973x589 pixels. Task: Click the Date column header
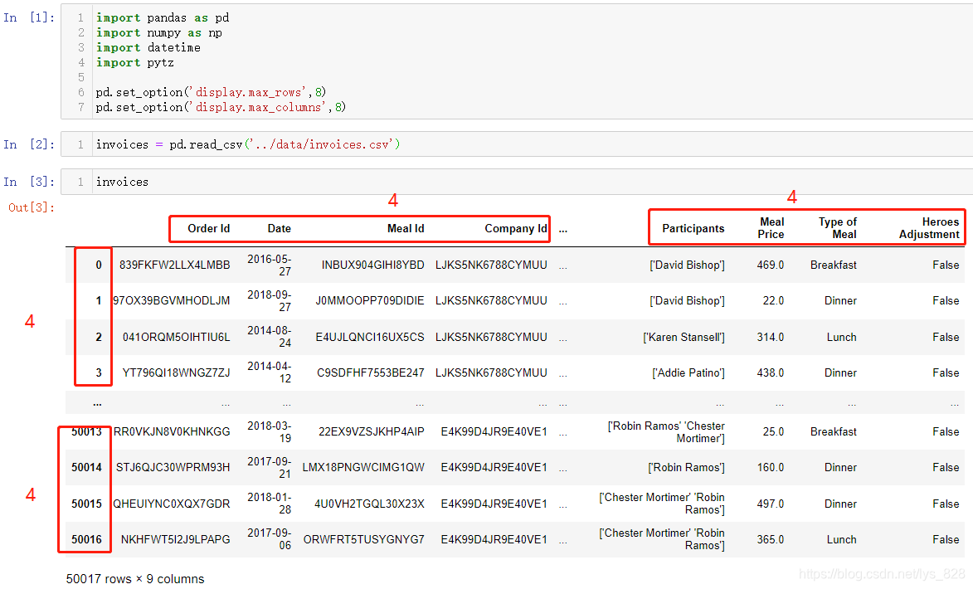coord(280,228)
